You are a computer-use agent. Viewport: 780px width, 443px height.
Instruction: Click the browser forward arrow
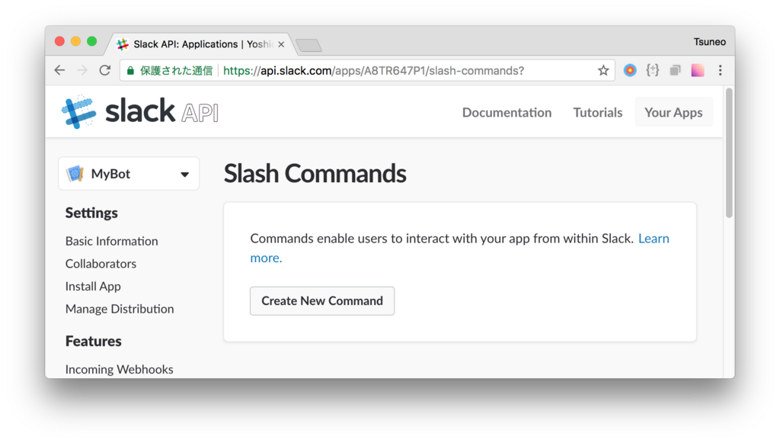tap(82, 70)
